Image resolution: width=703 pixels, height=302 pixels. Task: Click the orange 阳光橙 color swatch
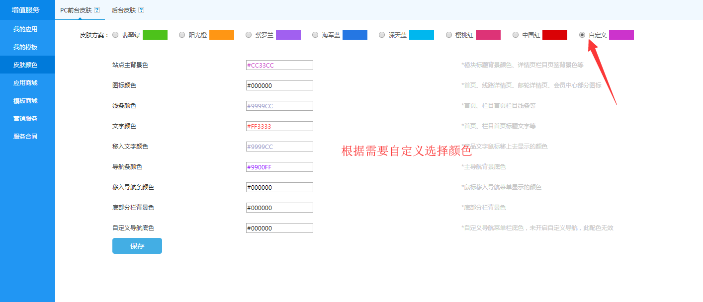coord(222,35)
